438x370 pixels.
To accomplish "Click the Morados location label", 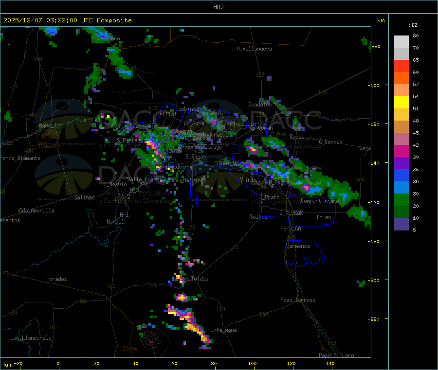I will pyautogui.click(x=56, y=279).
